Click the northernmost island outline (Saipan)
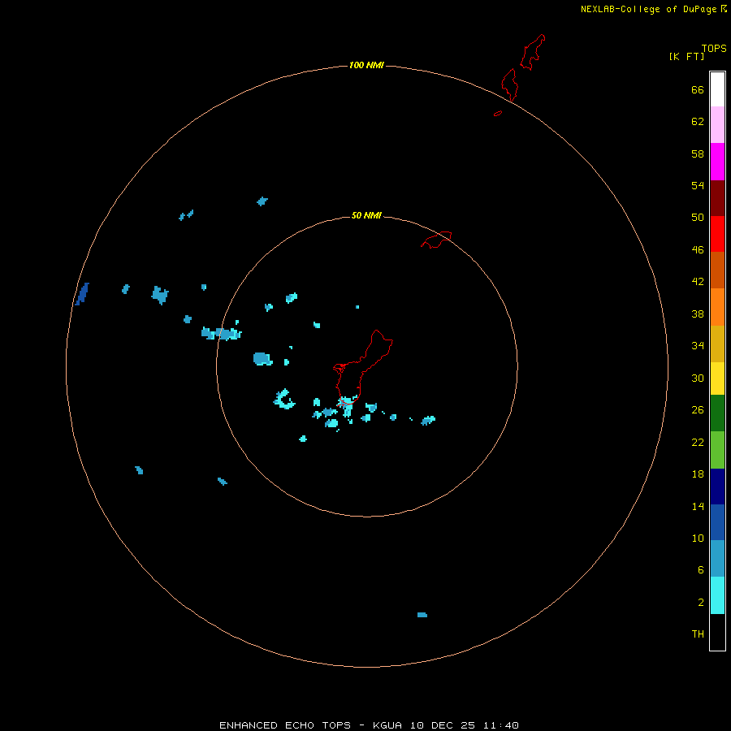 [532, 52]
